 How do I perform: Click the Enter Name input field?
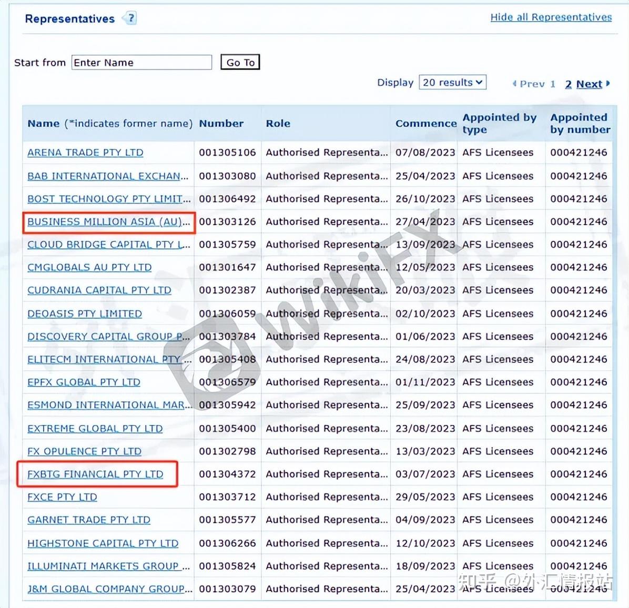tap(141, 62)
